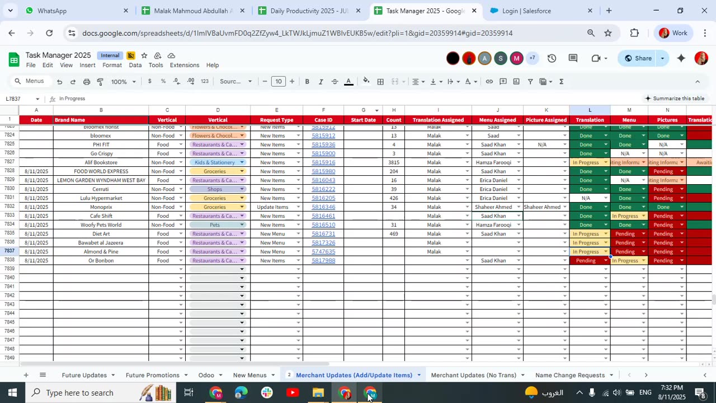Viewport: 716px width, 403px height.
Task: Create a filter using the funnel icon
Action: 530,82
